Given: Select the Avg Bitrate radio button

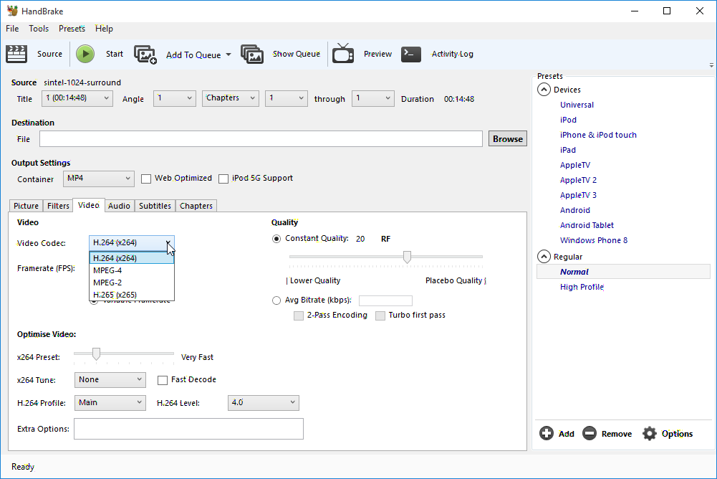Looking at the screenshot, I should (x=276, y=300).
